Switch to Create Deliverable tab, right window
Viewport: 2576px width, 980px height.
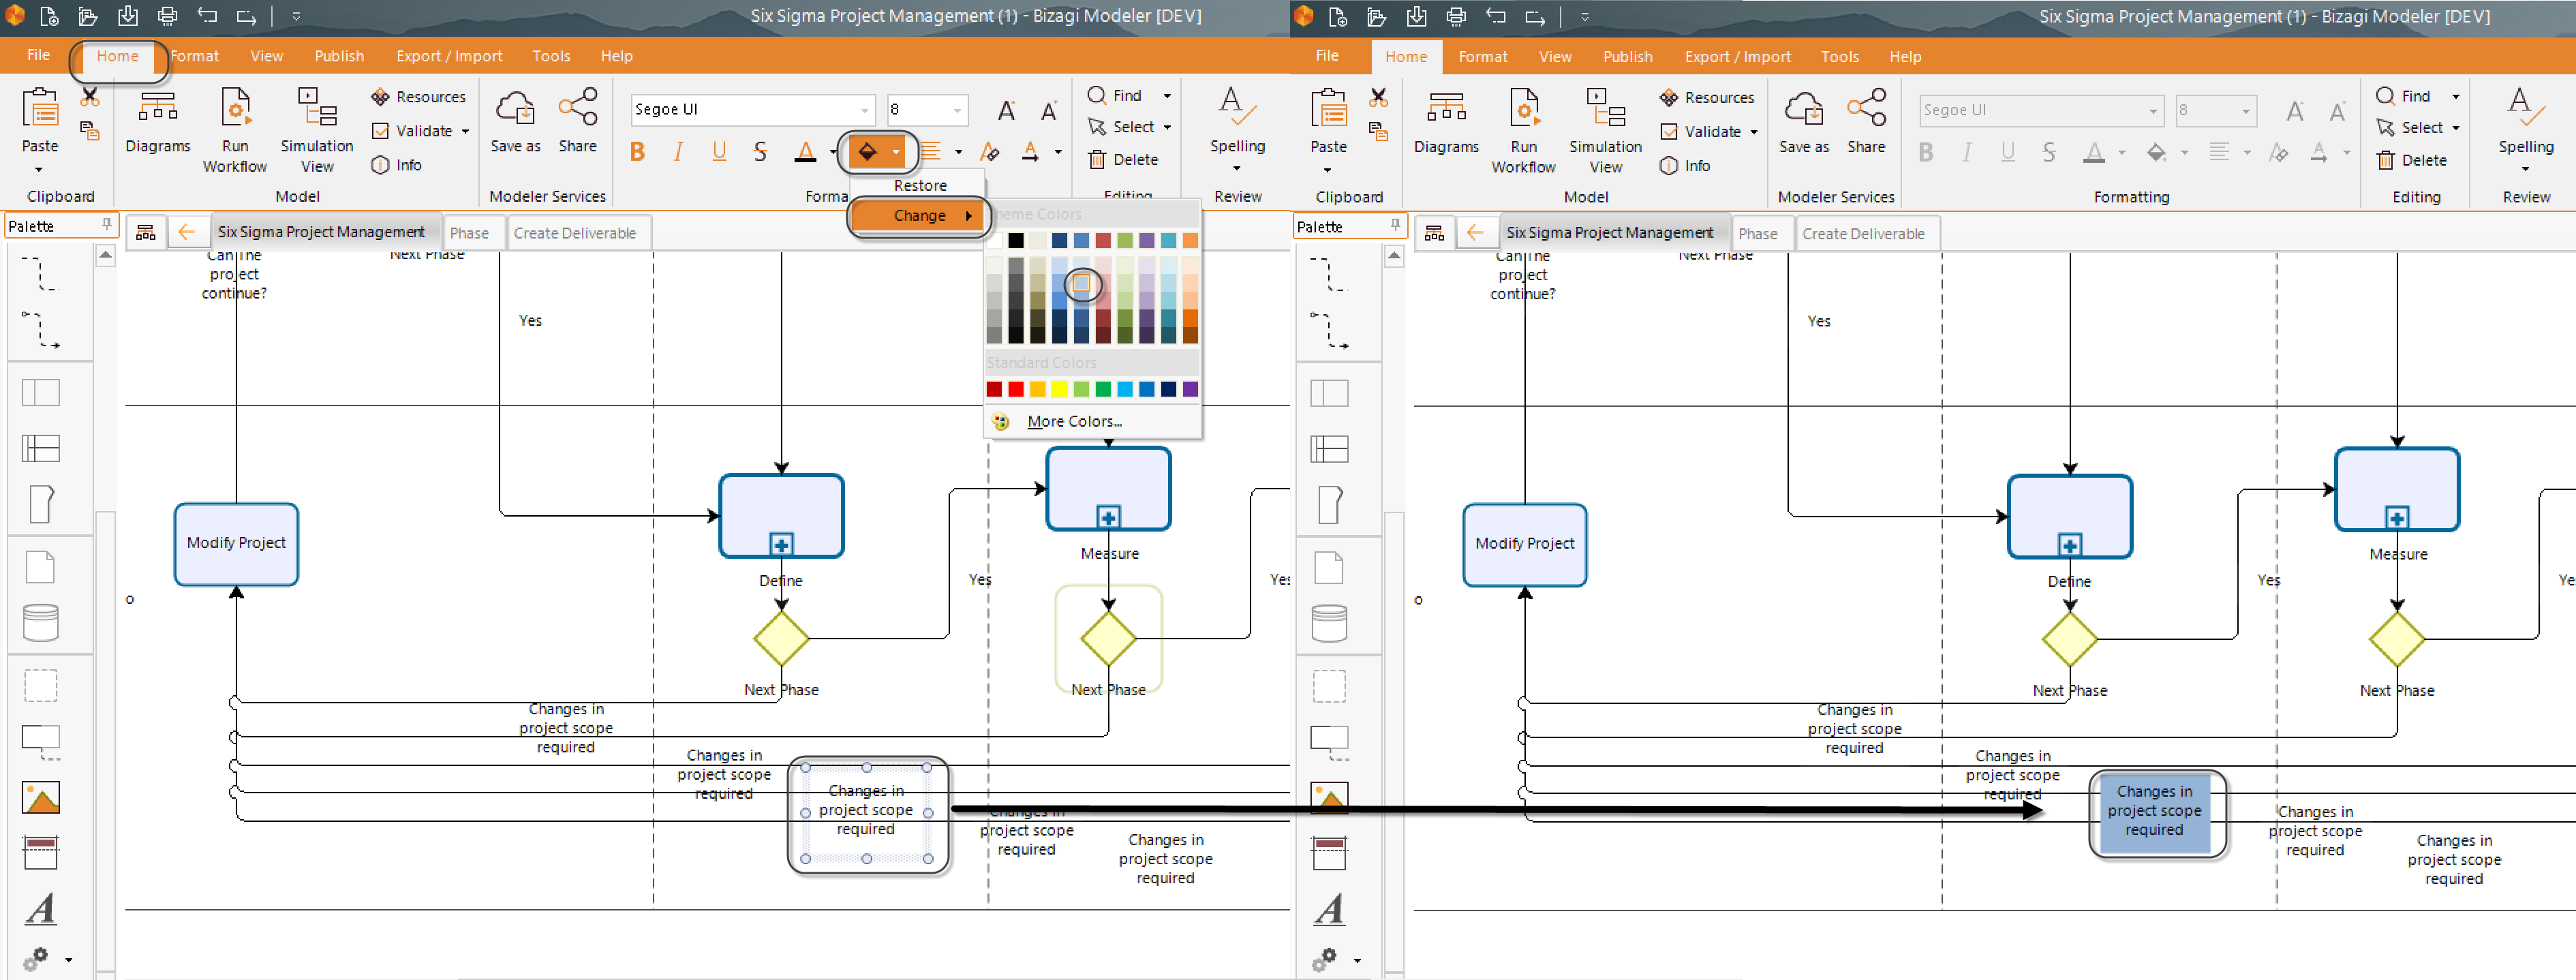tap(1863, 234)
